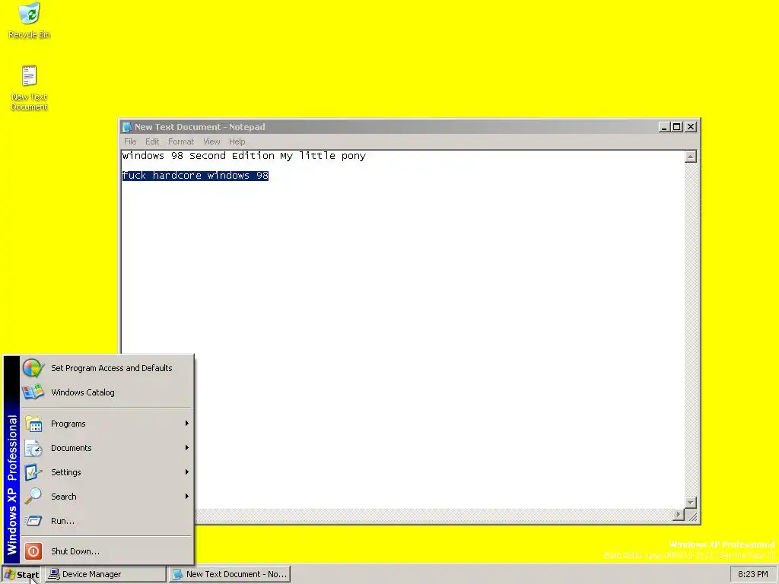Open the View menu in Notepad
This screenshot has width=779, height=584.
click(x=211, y=141)
